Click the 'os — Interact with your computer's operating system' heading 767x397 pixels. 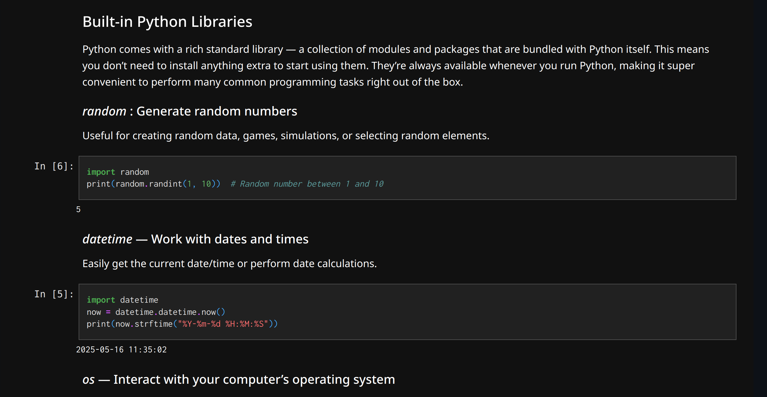(x=239, y=379)
